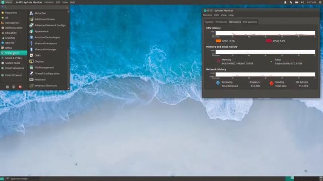Open Edit menu in top panel
Screen dimensions: 323x181
58,2
